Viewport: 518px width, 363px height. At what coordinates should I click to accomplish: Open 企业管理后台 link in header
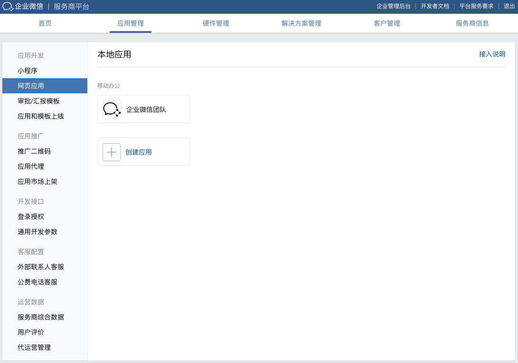point(394,6)
